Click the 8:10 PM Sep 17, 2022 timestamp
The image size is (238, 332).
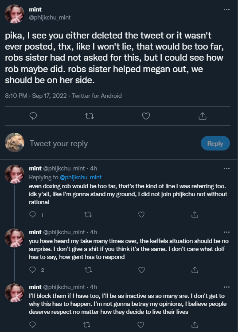point(36,96)
